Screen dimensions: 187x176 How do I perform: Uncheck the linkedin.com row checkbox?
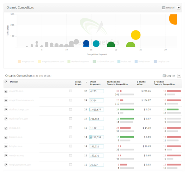pyautogui.click(x=6, y=137)
